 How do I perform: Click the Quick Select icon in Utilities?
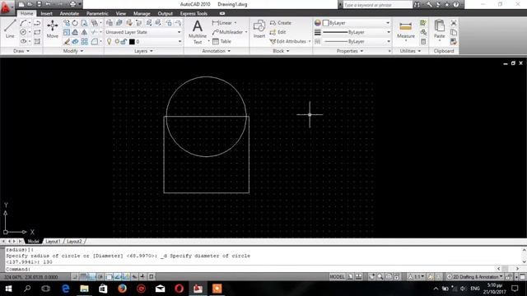point(423,23)
